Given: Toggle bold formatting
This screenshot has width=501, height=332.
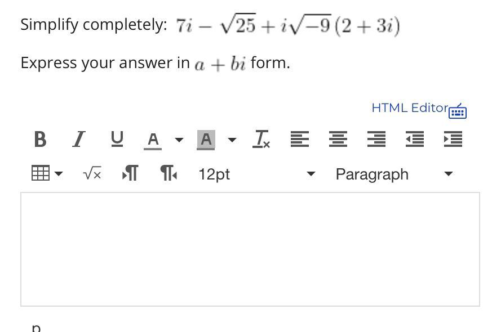Looking at the screenshot, I should [x=40, y=139].
